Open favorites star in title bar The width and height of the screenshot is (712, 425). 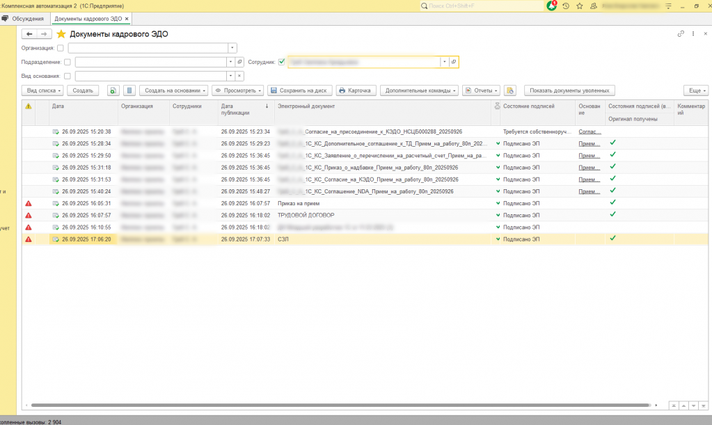[579, 6]
